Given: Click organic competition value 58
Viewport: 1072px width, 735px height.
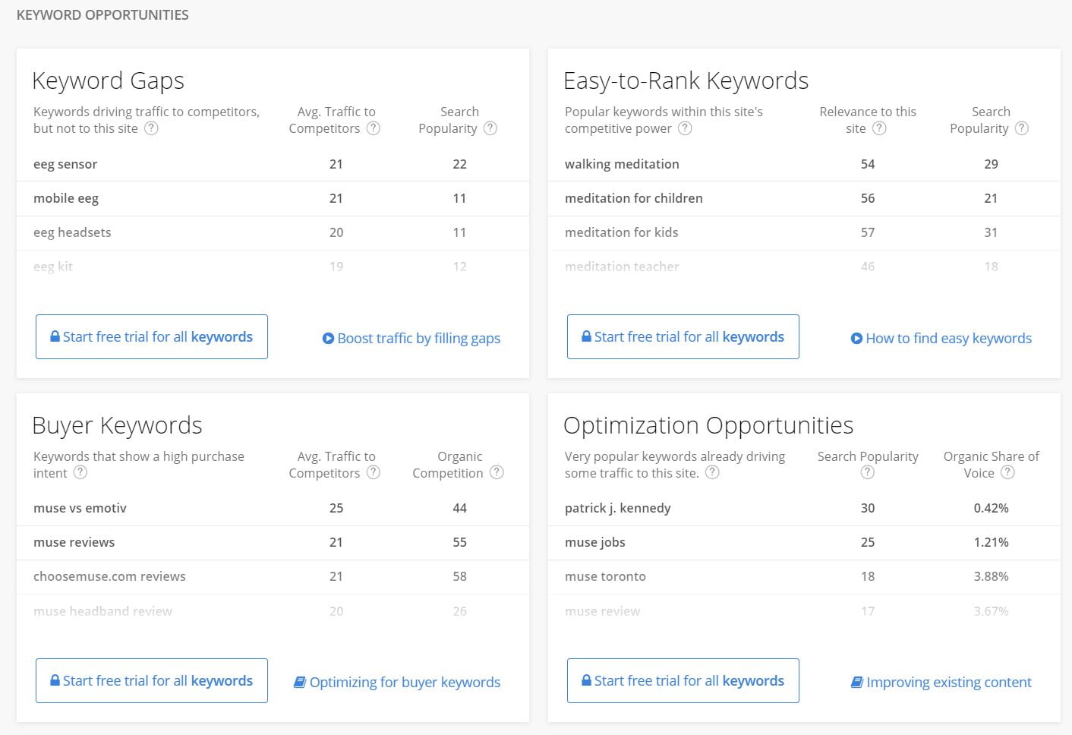Looking at the screenshot, I should (x=459, y=576).
